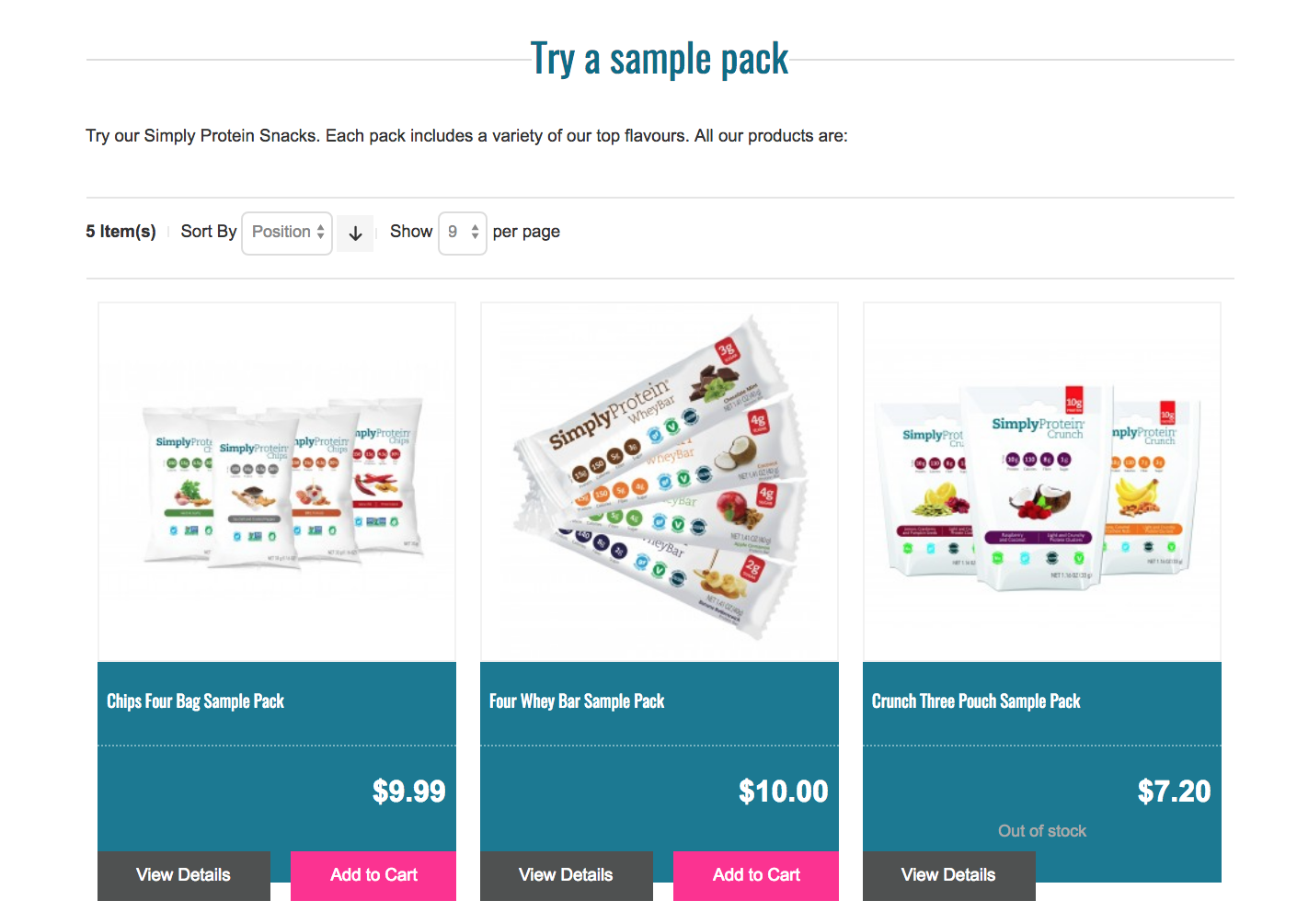
Task: Click the Crunch Three Pouch Sample Pack title
Action: tap(976, 701)
